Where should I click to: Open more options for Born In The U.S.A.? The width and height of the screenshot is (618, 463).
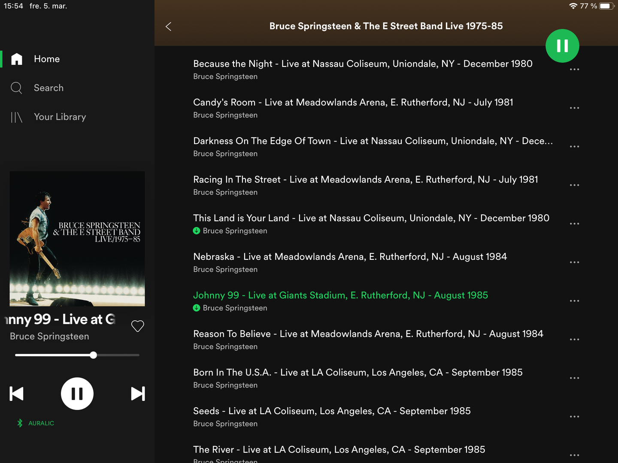pos(574,378)
